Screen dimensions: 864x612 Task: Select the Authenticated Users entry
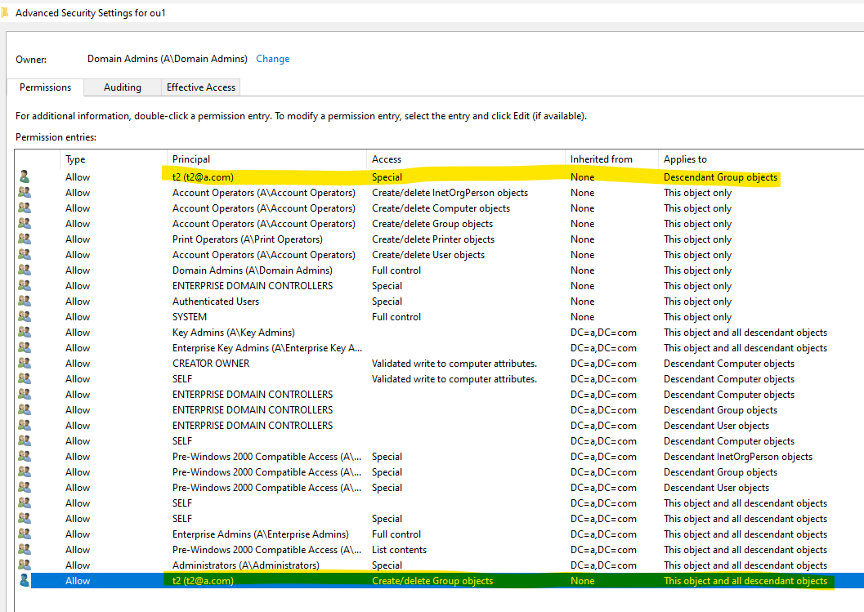click(x=440, y=301)
